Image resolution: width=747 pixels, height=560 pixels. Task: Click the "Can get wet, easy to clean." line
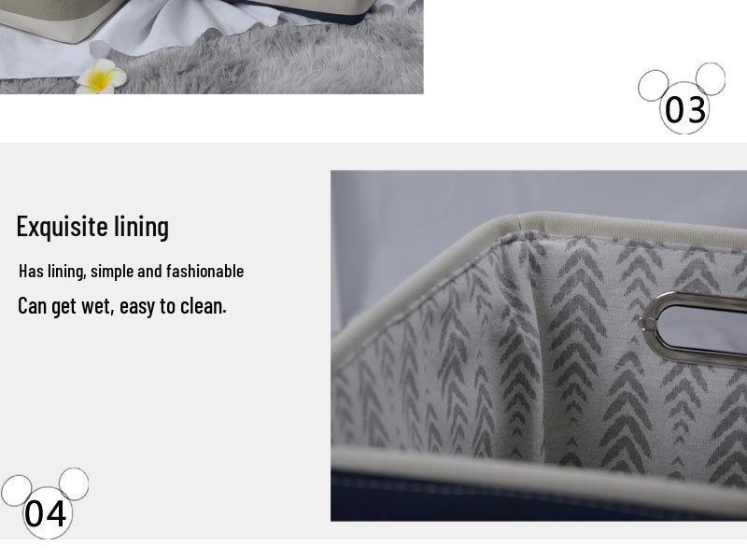tap(122, 306)
